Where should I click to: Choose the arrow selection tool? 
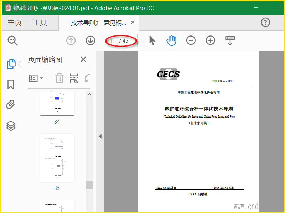[152, 40]
